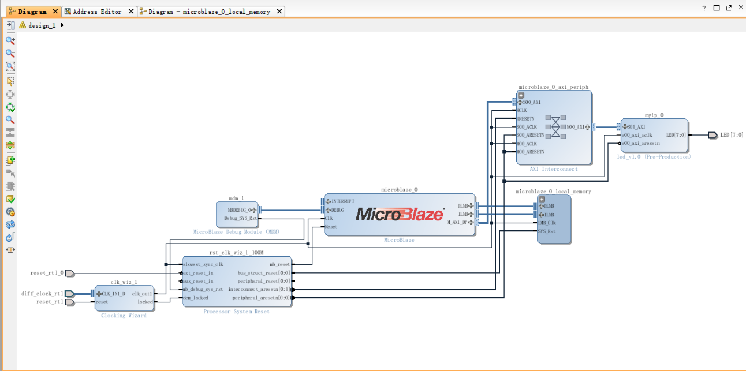Select the LED[7:0] output port symbol
Image resolution: width=746 pixels, height=371 pixels.
point(713,135)
